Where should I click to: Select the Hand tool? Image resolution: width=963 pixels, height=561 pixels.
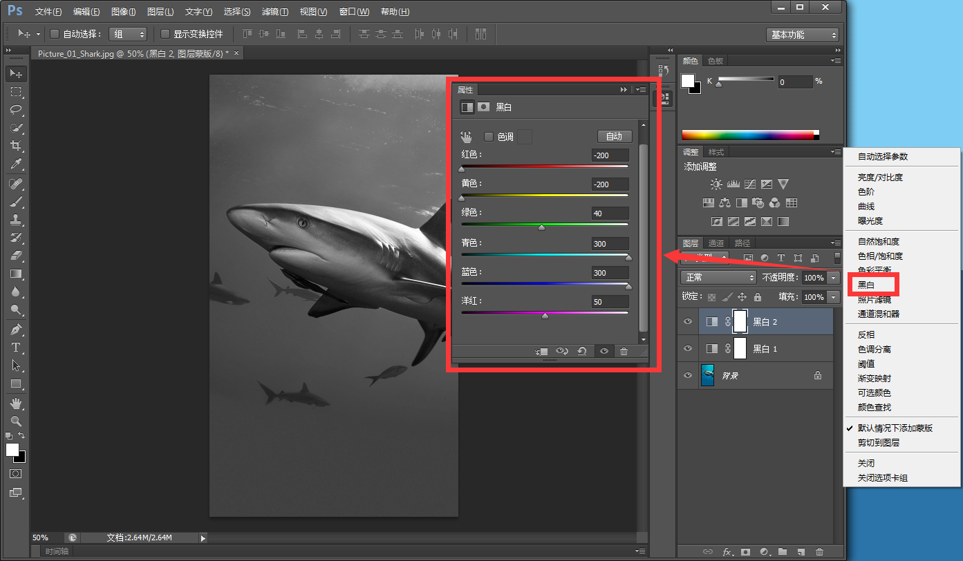click(16, 403)
